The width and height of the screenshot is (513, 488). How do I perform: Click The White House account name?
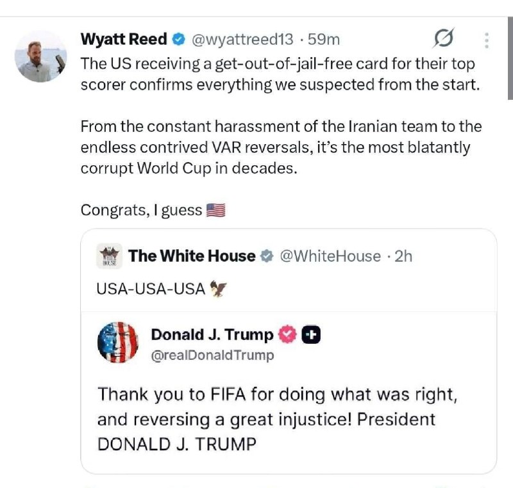pos(192,256)
